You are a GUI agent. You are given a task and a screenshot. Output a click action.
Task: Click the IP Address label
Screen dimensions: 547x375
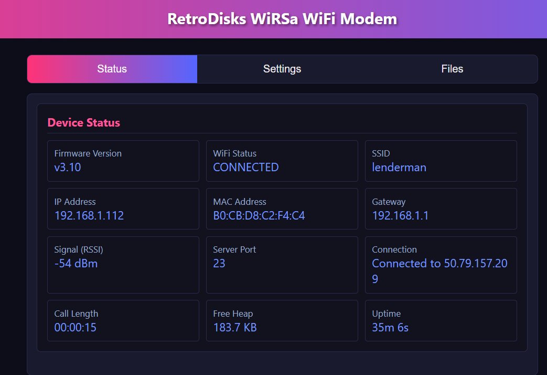(x=75, y=202)
